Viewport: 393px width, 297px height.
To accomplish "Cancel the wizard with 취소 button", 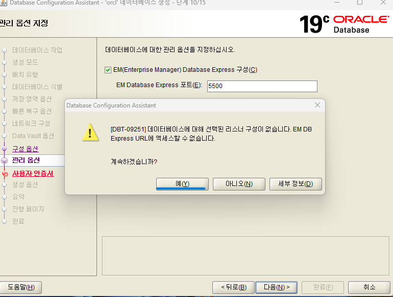I will click(x=369, y=287).
